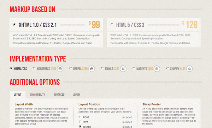The width and height of the screenshot is (212, 128).
Task: Switch to the jQuery tab
Action: [x=77, y=95]
